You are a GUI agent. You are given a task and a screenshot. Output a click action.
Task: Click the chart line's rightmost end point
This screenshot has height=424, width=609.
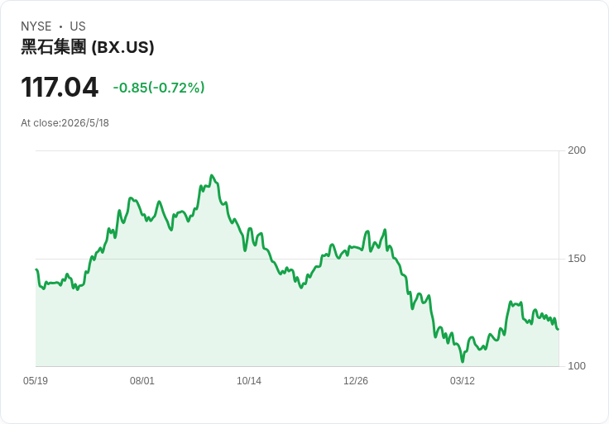pos(559,329)
